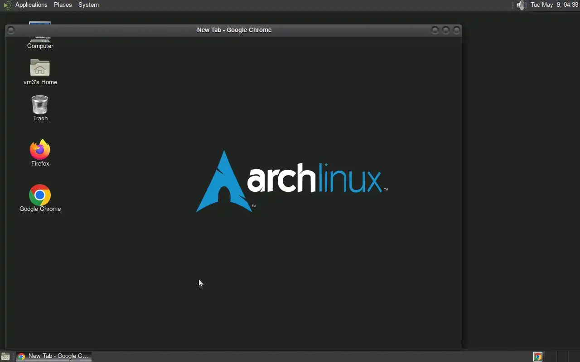Click the date and time clock
580x362 pixels.
coord(554,5)
